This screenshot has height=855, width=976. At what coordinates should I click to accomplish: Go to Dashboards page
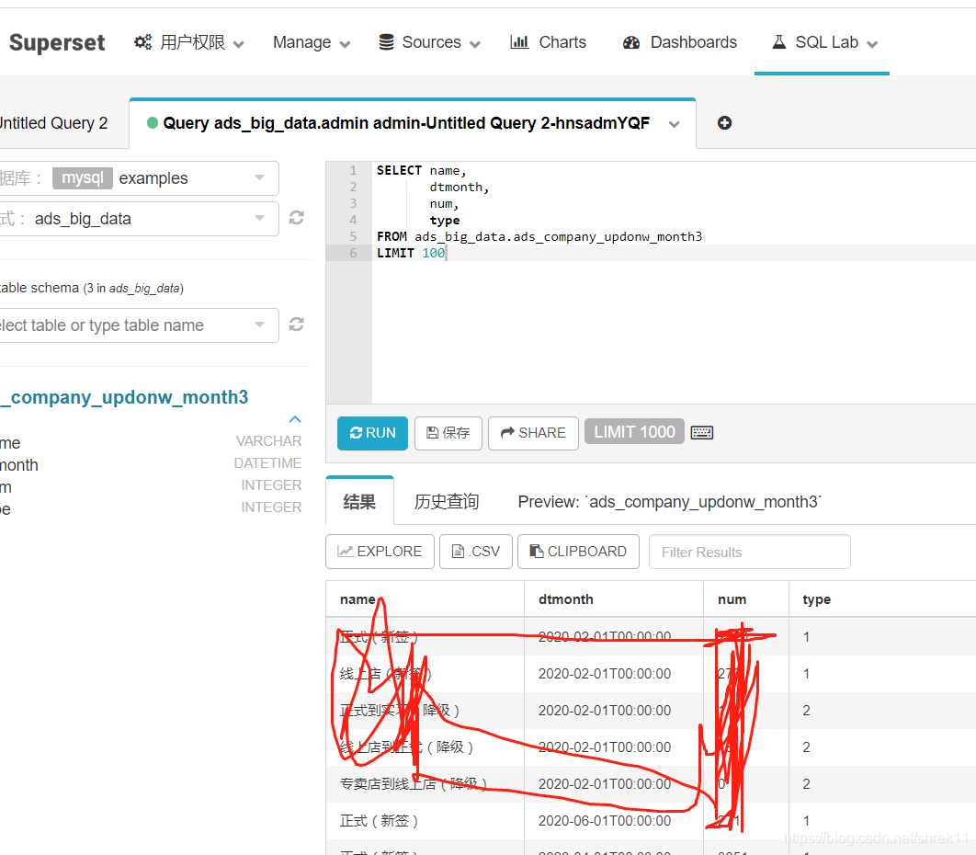tap(680, 42)
